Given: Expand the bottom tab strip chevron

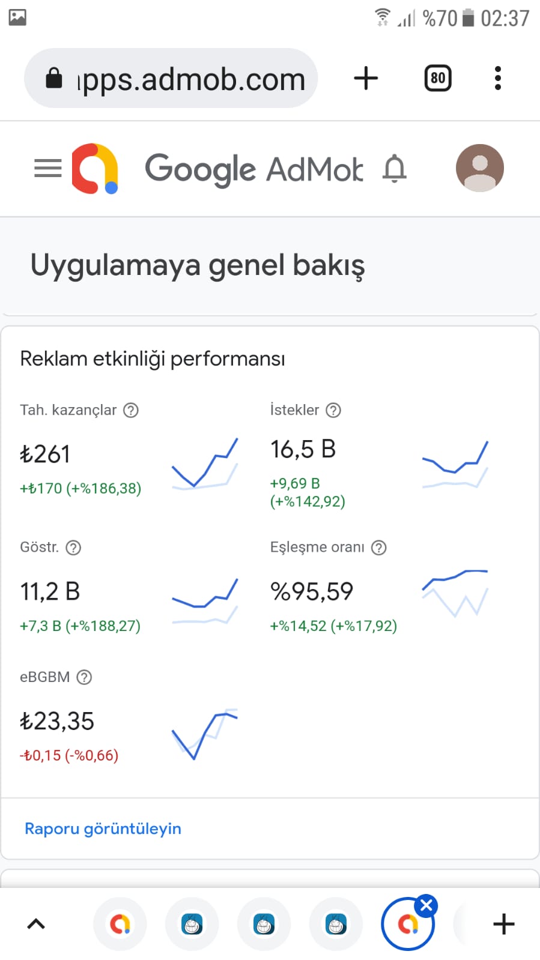Looking at the screenshot, I should (x=36, y=924).
